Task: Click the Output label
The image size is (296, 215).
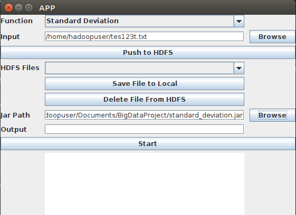Action: click(x=14, y=130)
